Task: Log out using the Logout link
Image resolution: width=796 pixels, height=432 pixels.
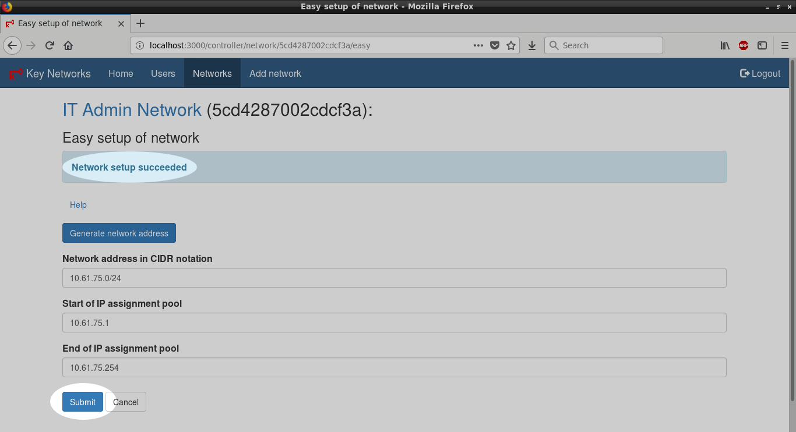Action: pyautogui.click(x=760, y=73)
